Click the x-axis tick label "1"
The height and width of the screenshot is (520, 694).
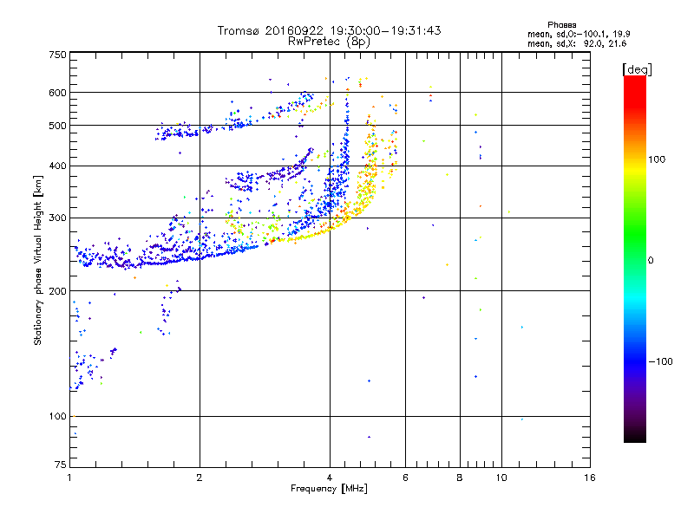(69, 478)
